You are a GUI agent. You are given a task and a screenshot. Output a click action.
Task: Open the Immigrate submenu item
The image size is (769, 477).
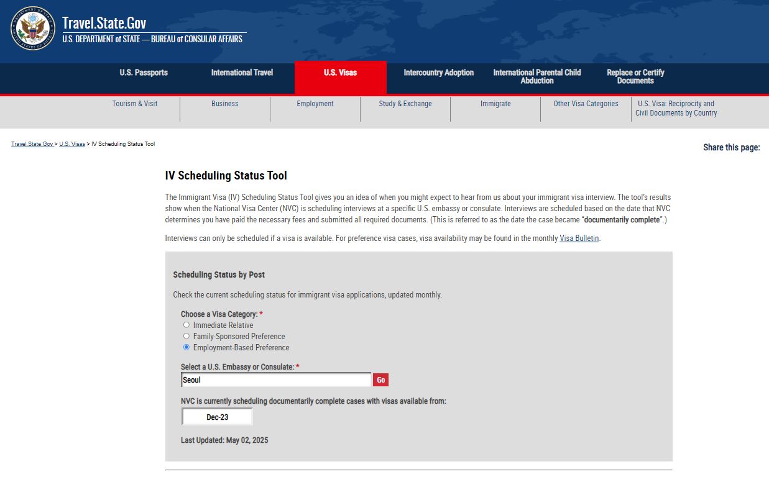coord(495,104)
